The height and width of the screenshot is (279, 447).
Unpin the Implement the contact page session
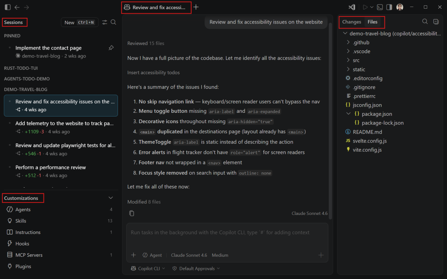tap(111, 48)
